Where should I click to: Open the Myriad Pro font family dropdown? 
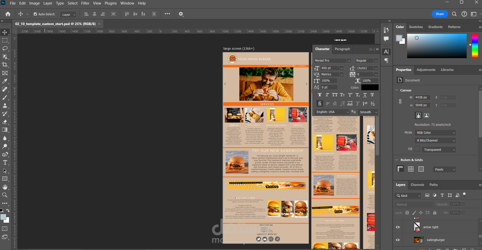tap(332, 61)
